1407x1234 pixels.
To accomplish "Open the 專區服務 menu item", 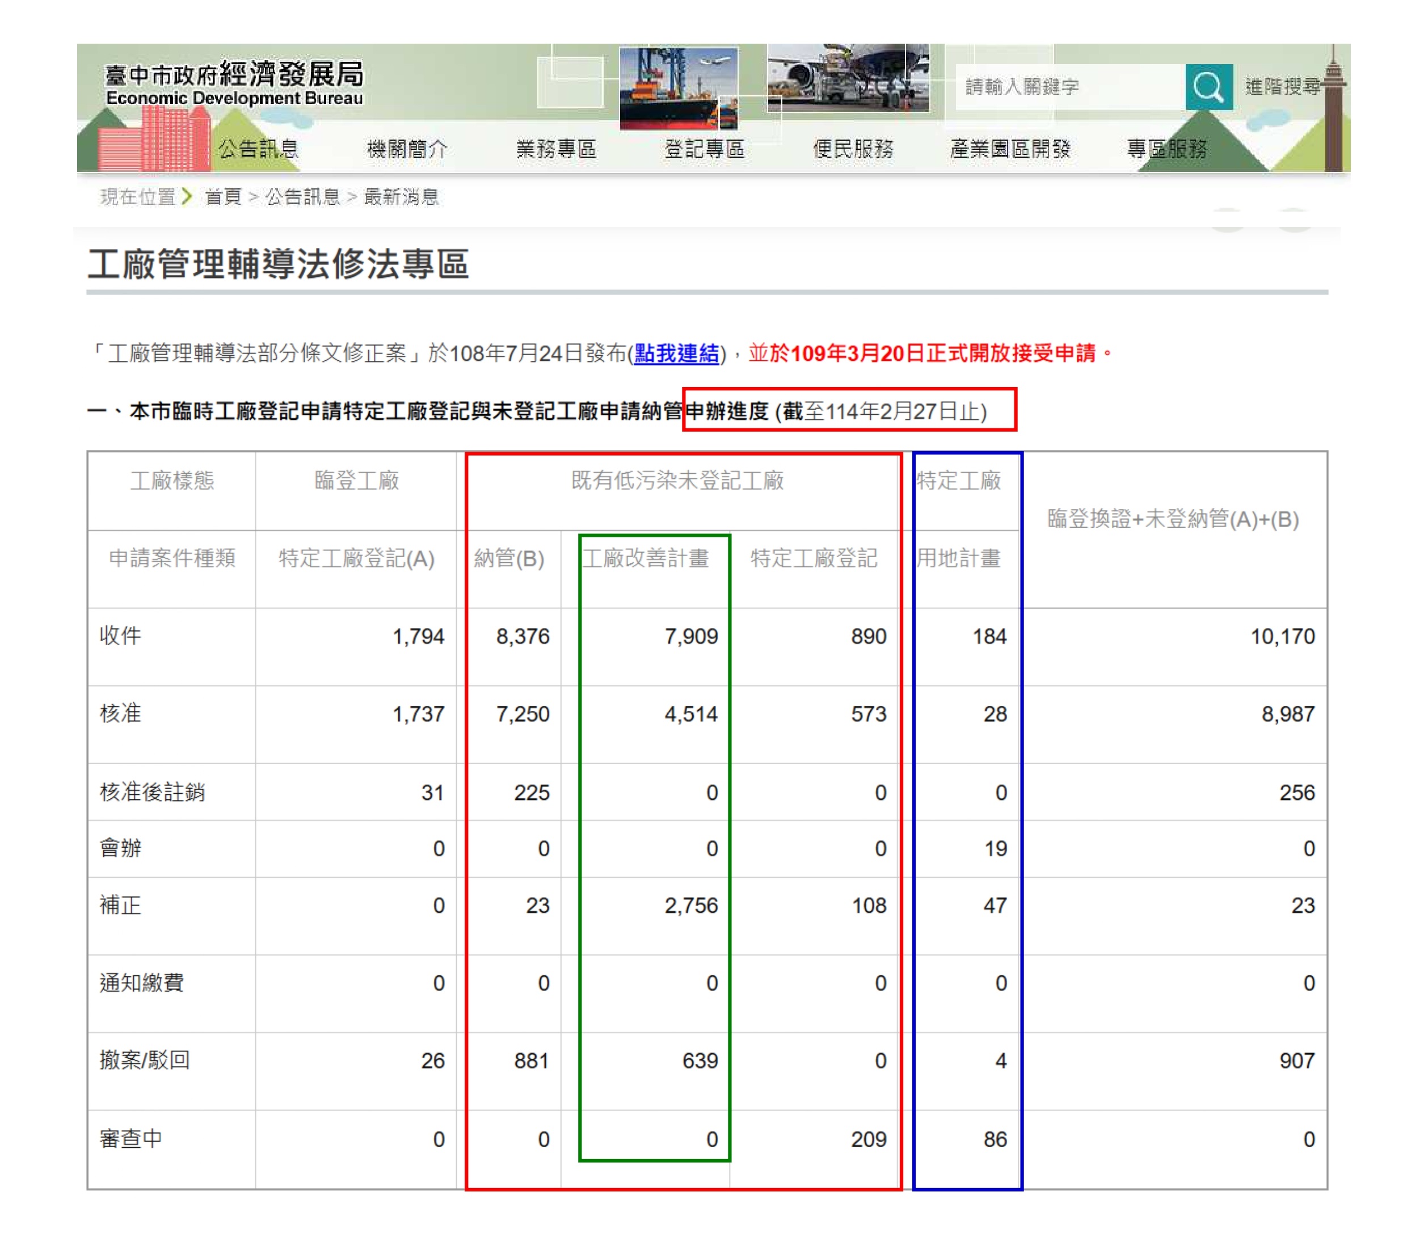I will coord(1166,148).
